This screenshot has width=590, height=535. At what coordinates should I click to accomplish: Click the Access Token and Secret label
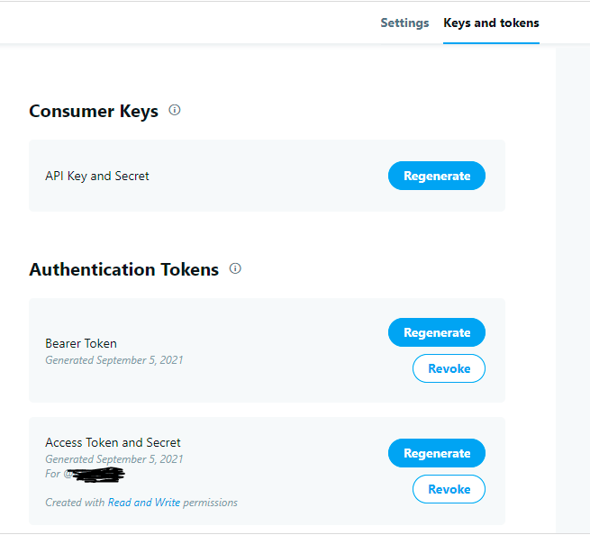click(x=113, y=442)
